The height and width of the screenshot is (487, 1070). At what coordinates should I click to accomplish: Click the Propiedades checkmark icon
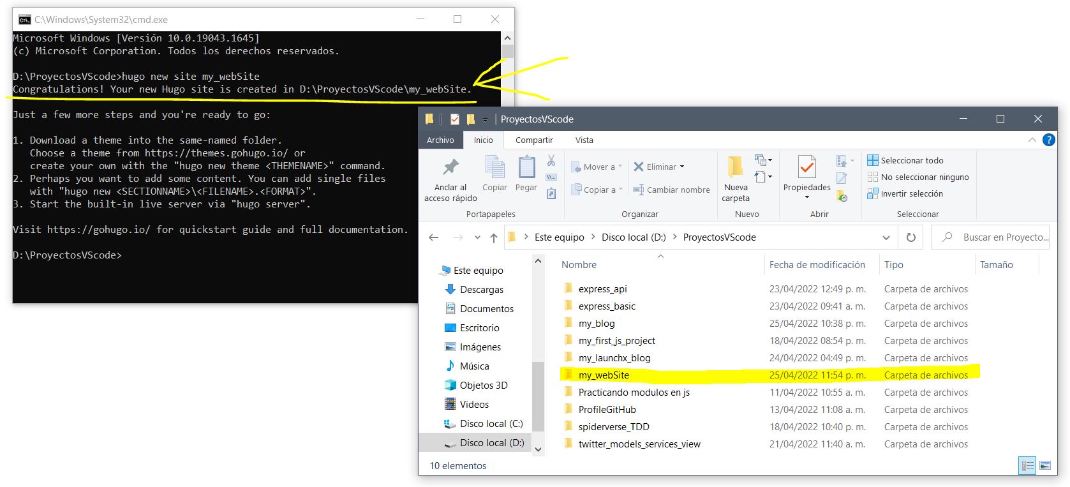click(x=806, y=168)
